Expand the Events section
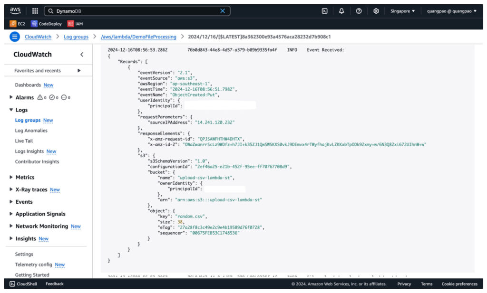487x293 pixels. pyautogui.click(x=11, y=201)
